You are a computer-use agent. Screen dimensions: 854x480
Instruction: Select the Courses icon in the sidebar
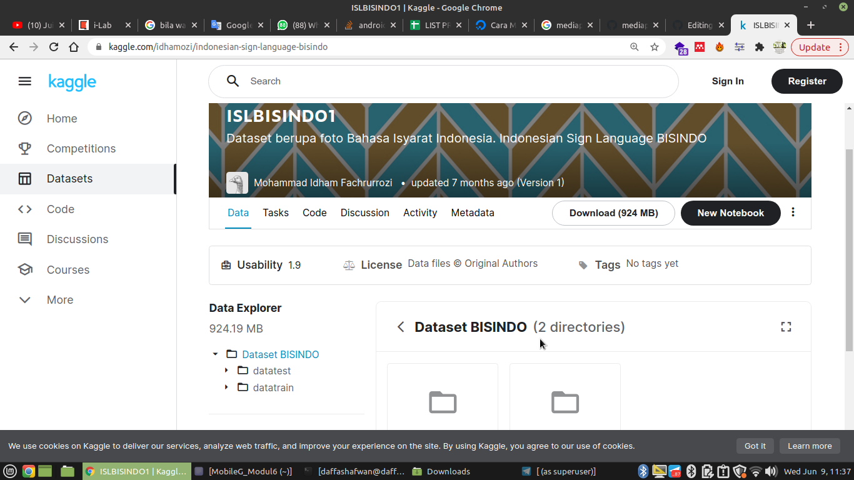(25, 269)
